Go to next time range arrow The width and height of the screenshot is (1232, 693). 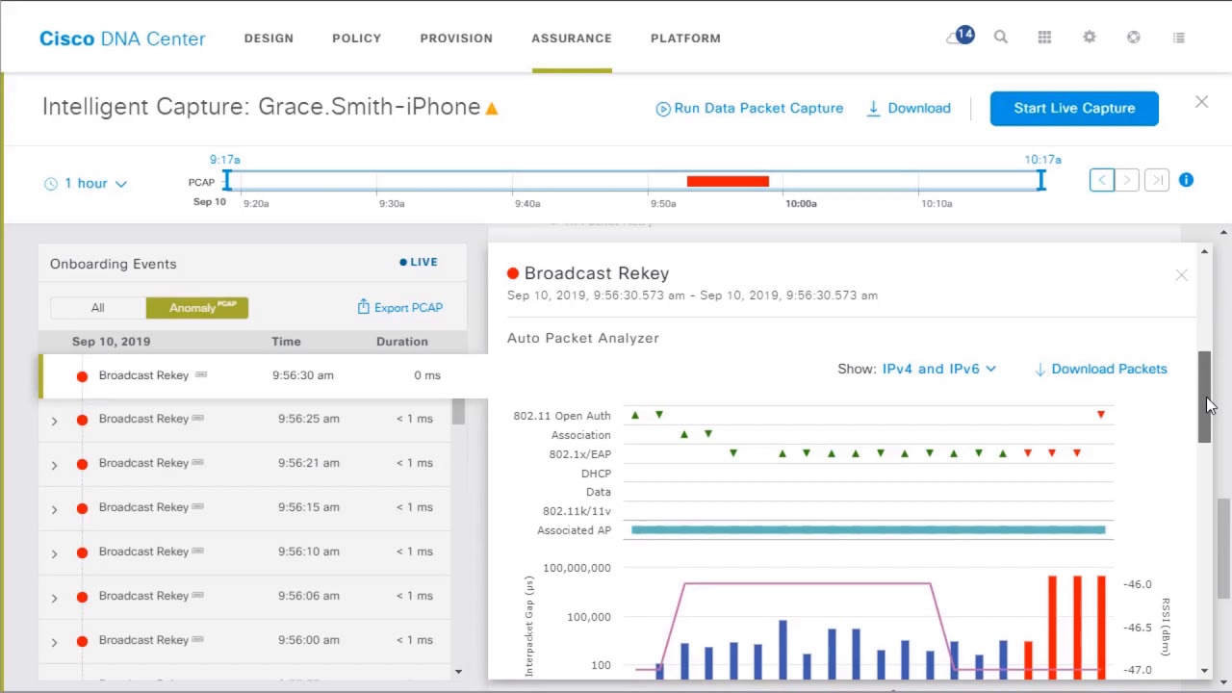coord(1127,180)
